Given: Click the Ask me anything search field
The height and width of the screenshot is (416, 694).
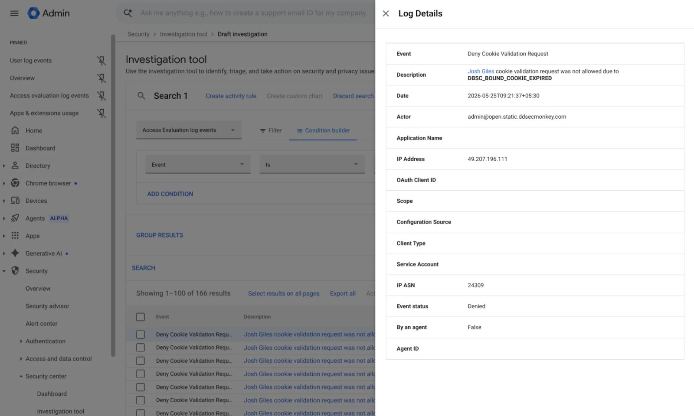Looking at the screenshot, I should (253, 13).
